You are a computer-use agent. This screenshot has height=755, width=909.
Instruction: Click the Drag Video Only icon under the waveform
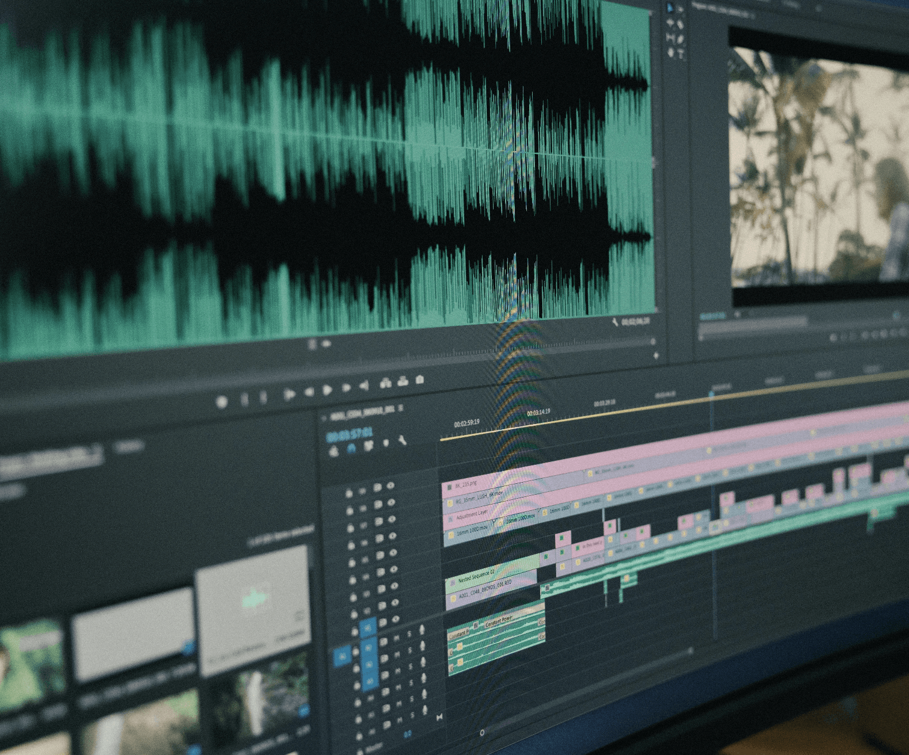[313, 345]
